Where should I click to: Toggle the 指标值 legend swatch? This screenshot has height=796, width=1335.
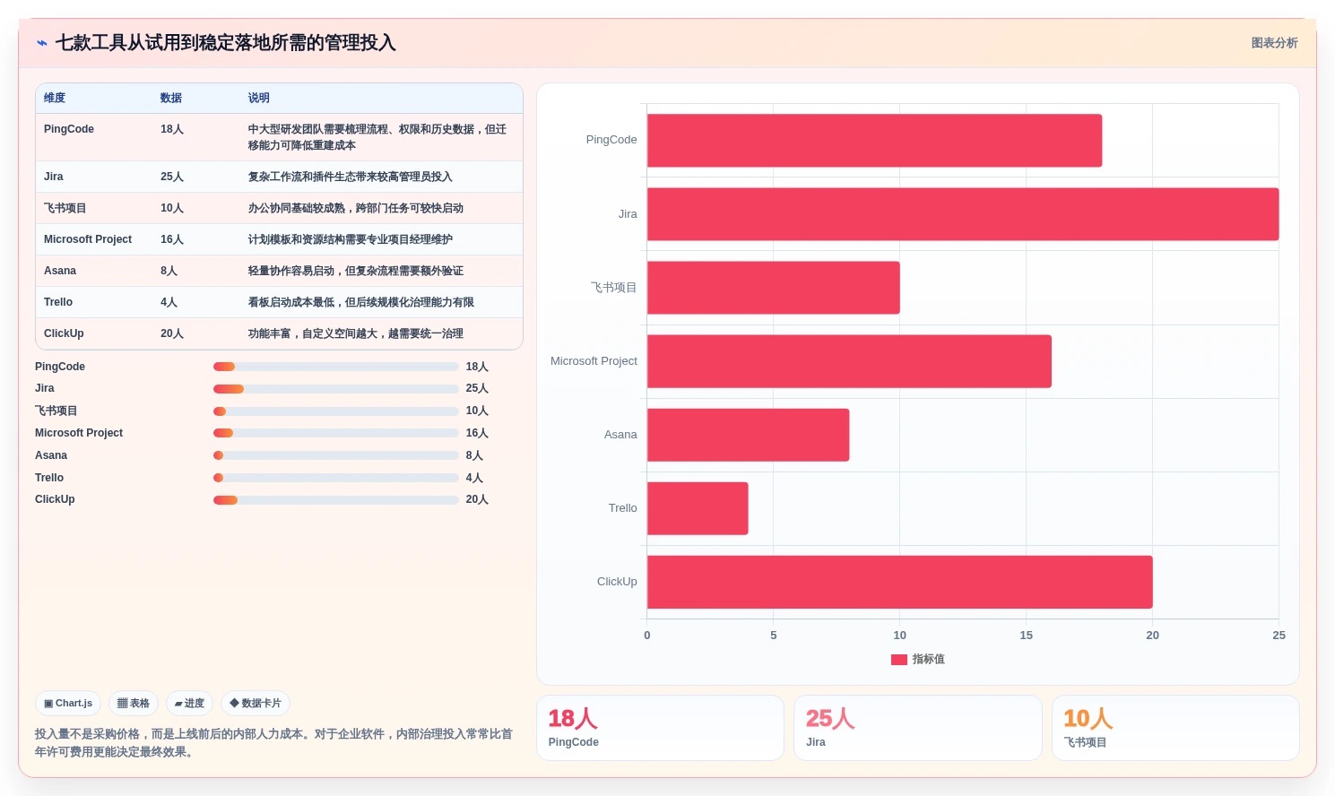[898, 660]
